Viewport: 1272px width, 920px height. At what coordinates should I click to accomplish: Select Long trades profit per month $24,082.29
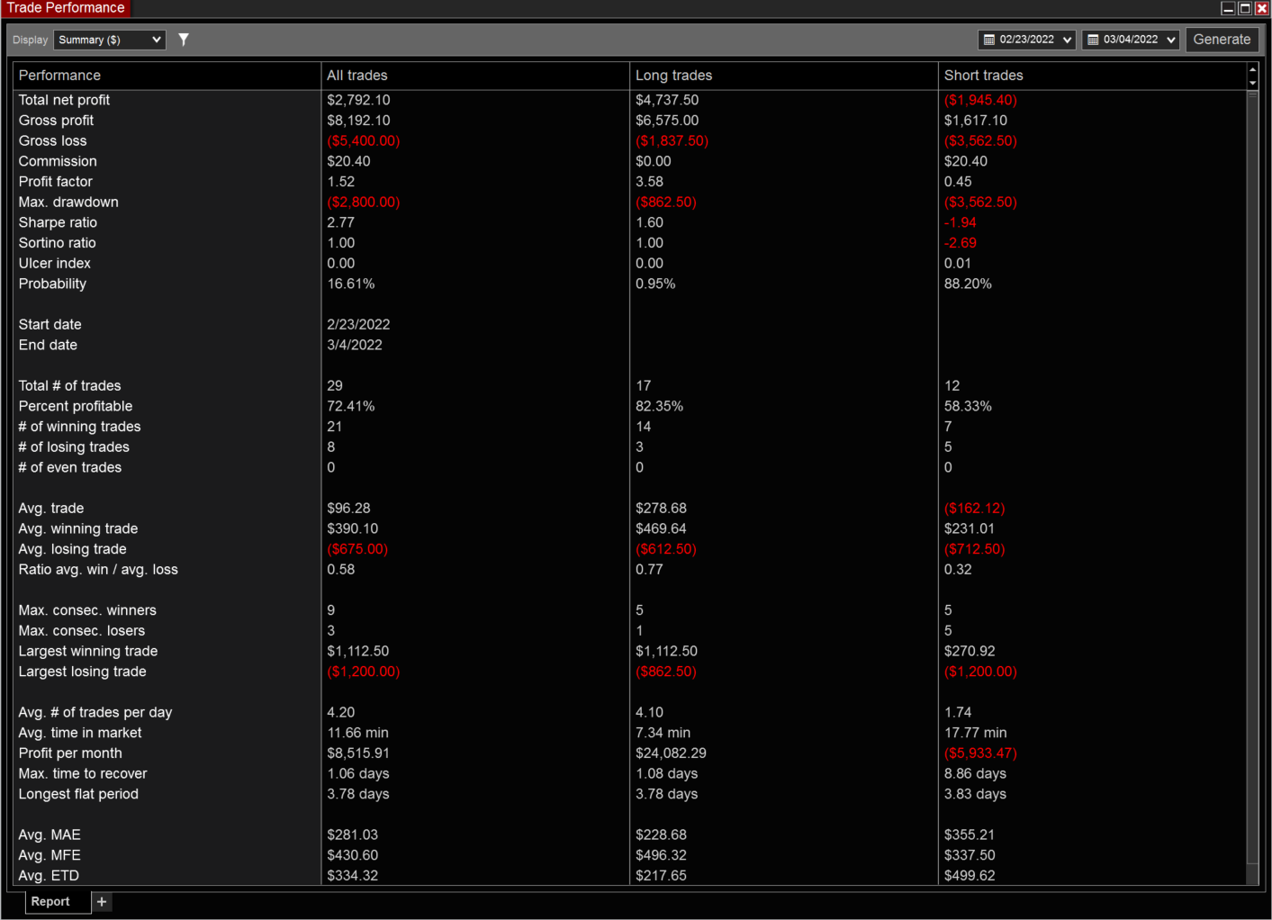pyautogui.click(x=669, y=753)
